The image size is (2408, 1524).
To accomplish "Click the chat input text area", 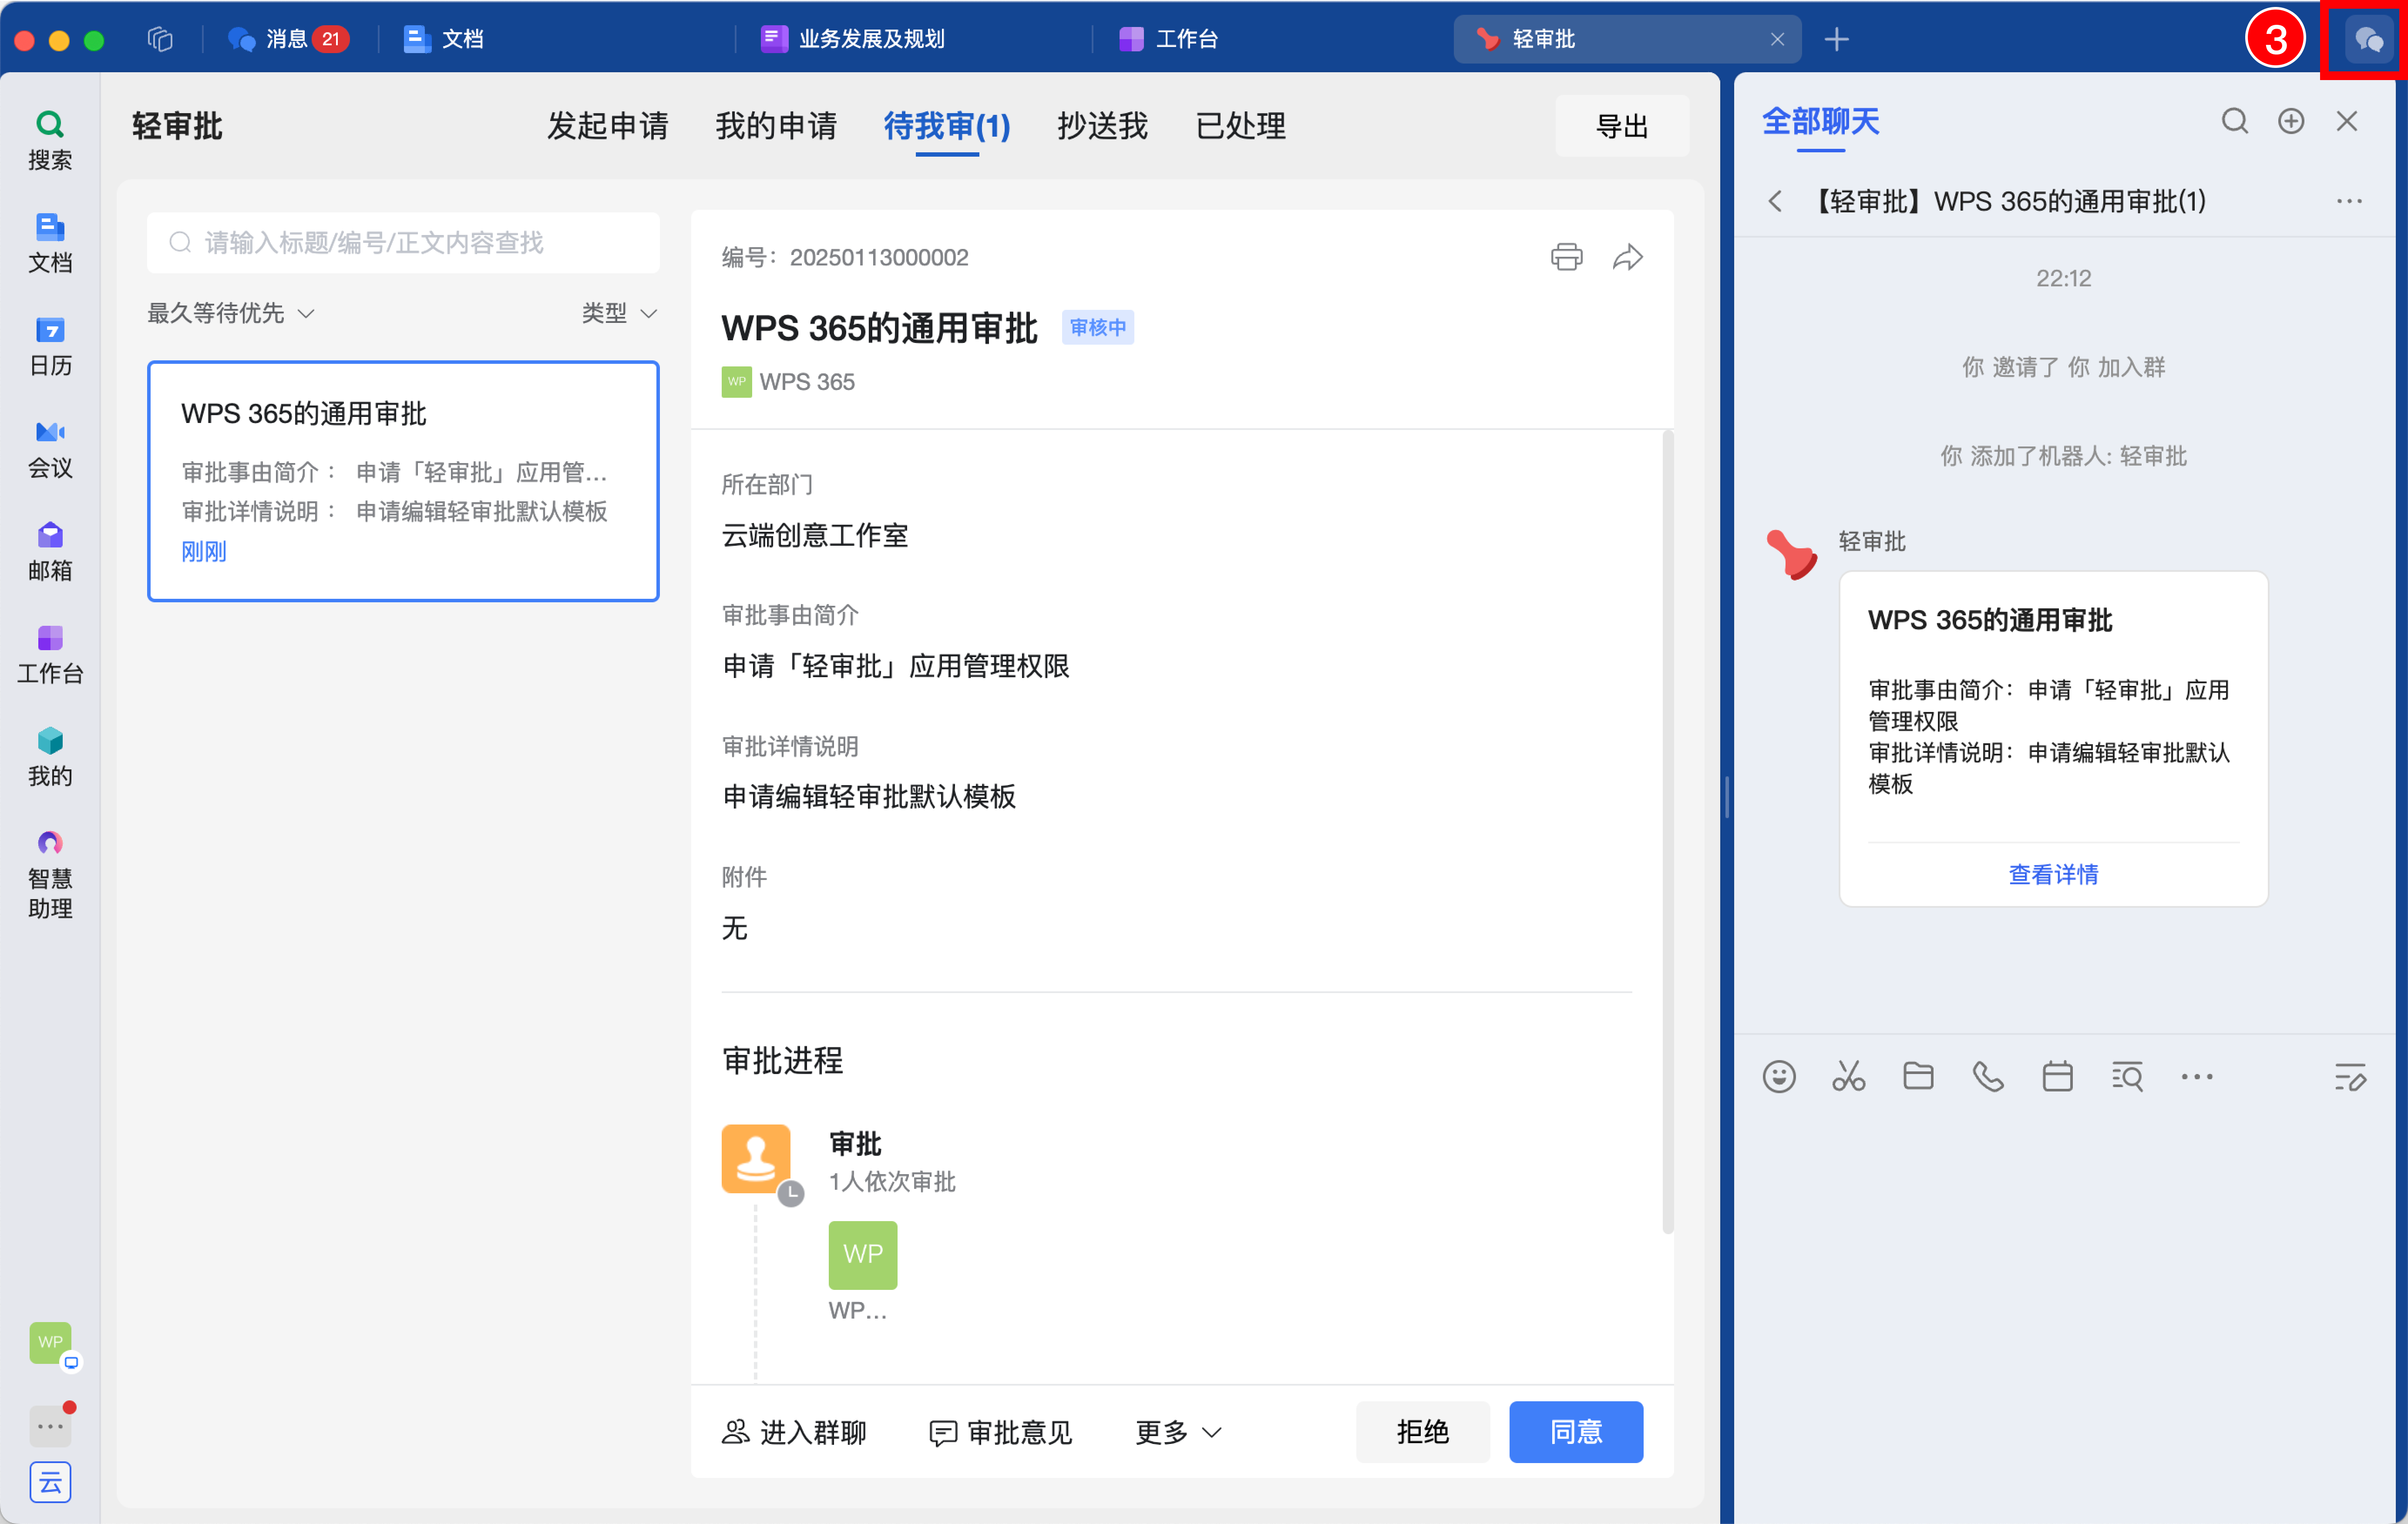I will point(2064,1310).
